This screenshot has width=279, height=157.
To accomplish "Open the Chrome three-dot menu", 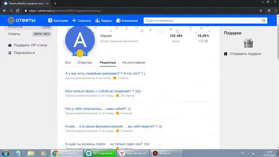I will 276,10.
